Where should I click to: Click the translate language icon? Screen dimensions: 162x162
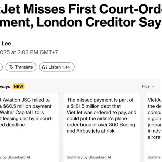click(x=11, y=67)
